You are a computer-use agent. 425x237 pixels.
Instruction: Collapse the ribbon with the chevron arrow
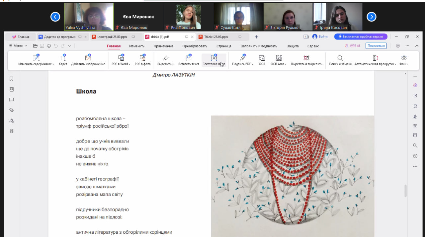[x=417, y=46]
